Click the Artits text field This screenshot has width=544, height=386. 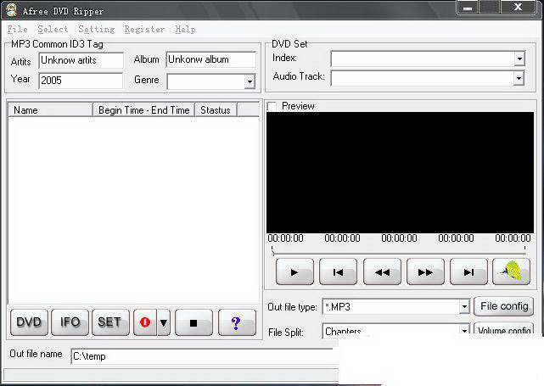(x=81, y=60)
